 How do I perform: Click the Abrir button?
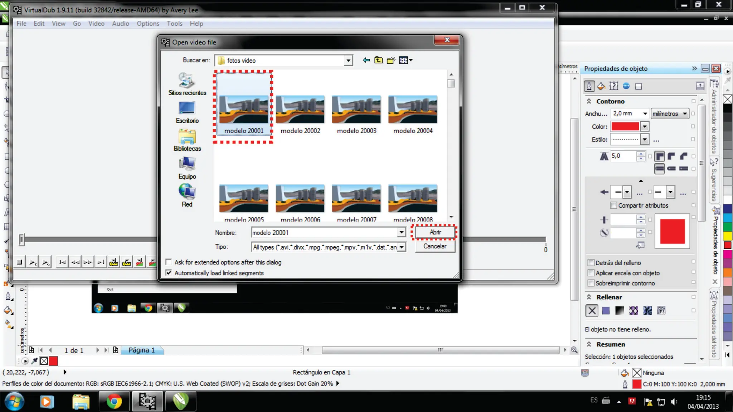[435, 232]
